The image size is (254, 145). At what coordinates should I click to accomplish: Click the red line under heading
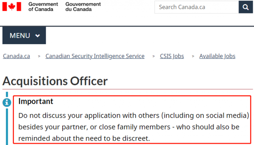click(128, 89)
